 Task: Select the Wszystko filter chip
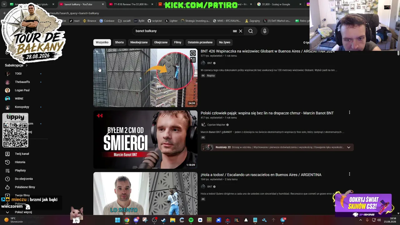tap(102, 42)
